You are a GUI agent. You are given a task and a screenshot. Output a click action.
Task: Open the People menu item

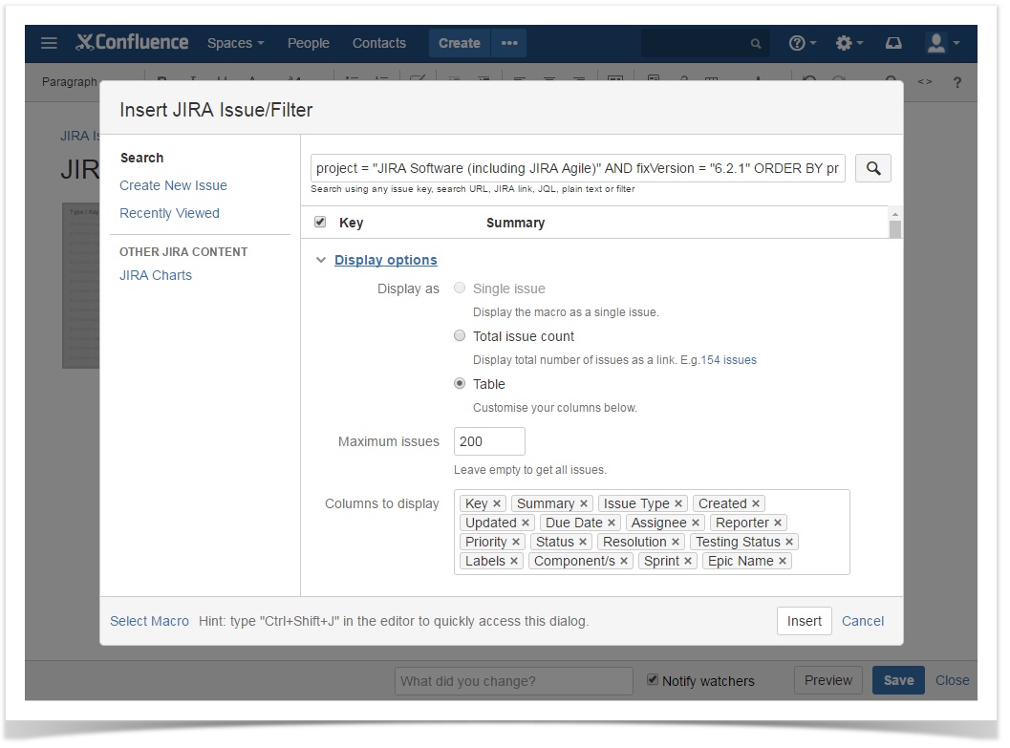coord(308,43)
